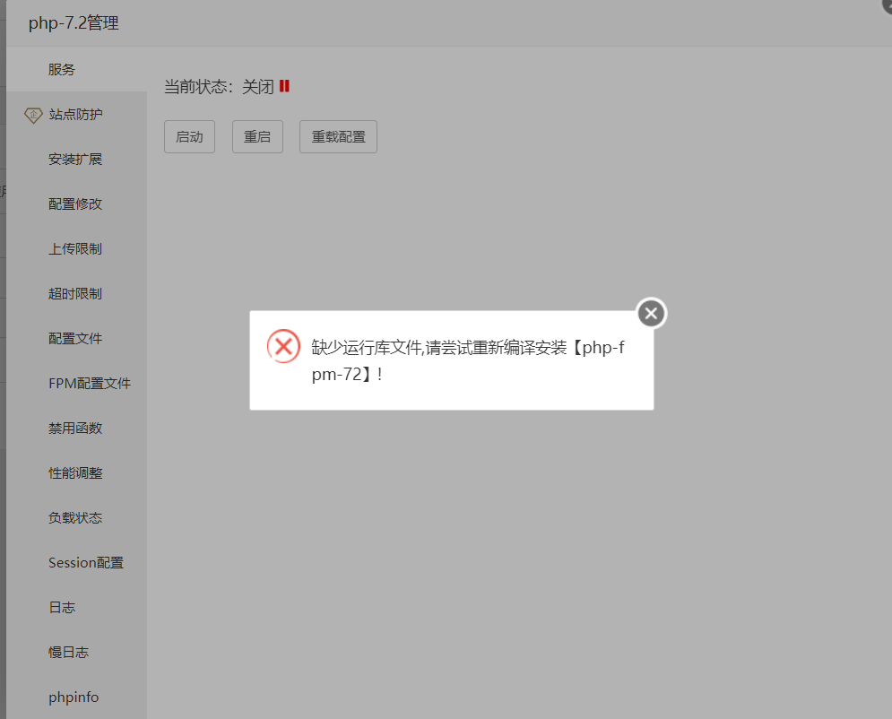Click the site protection diamond icon
892x719 pixels.
click(x=33, y=115)
